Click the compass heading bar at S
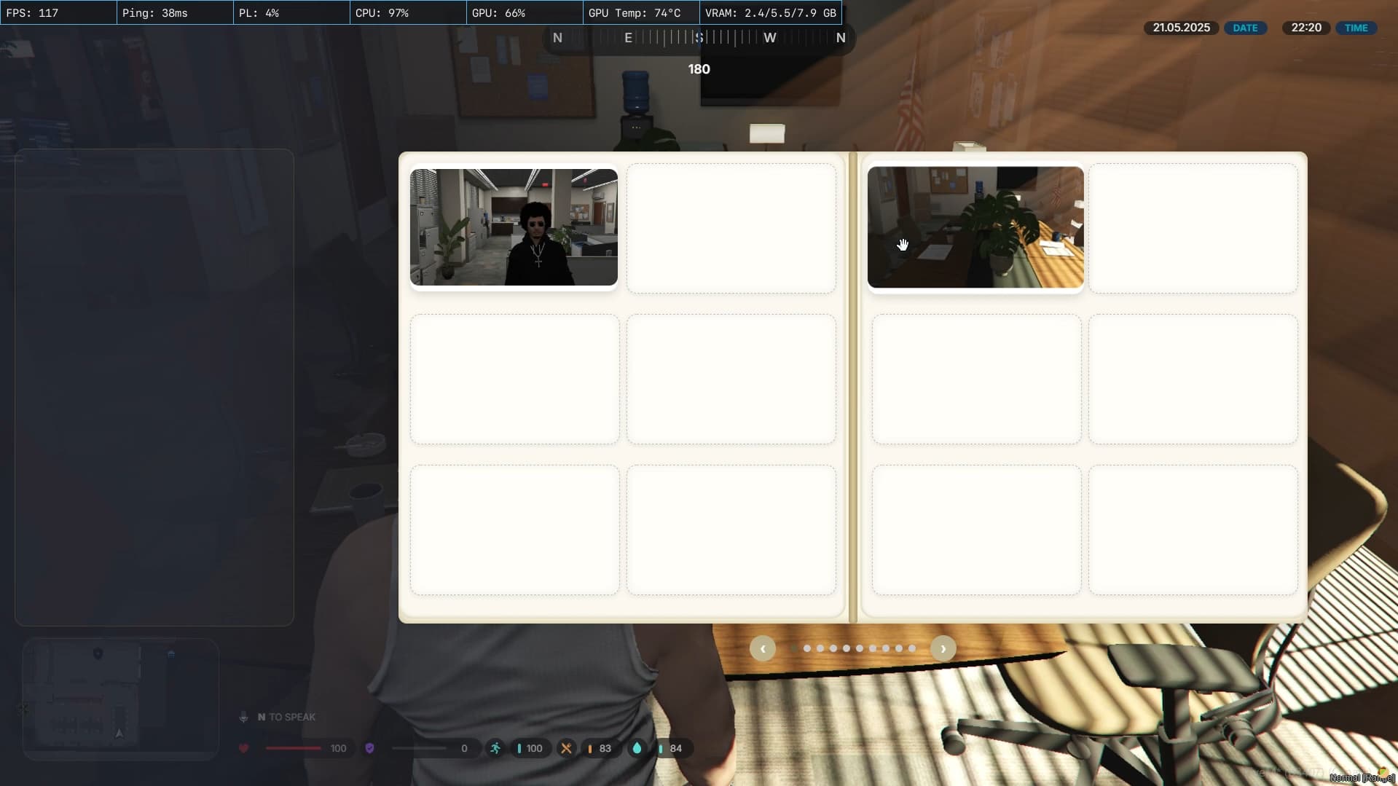This screenshot has height=786, width=1398. (699, 38)
